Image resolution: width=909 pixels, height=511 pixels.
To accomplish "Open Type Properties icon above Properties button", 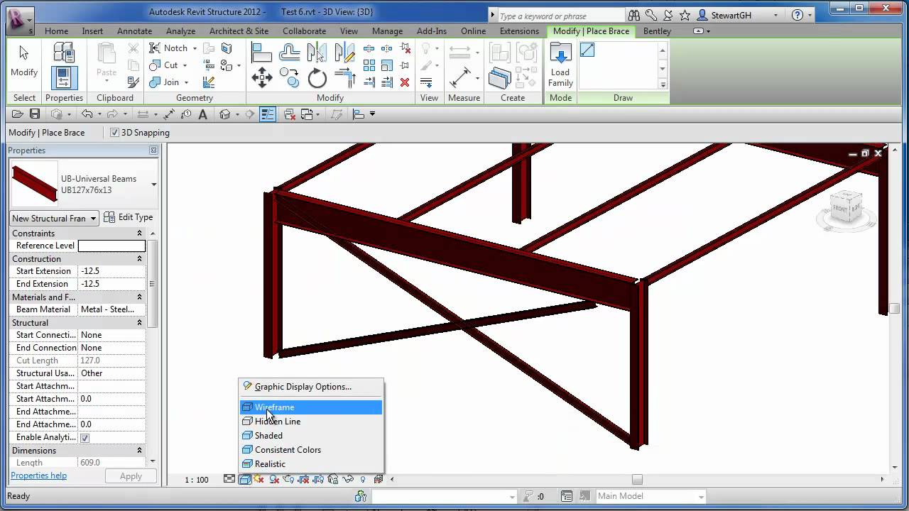I will [x=64, y=53].
